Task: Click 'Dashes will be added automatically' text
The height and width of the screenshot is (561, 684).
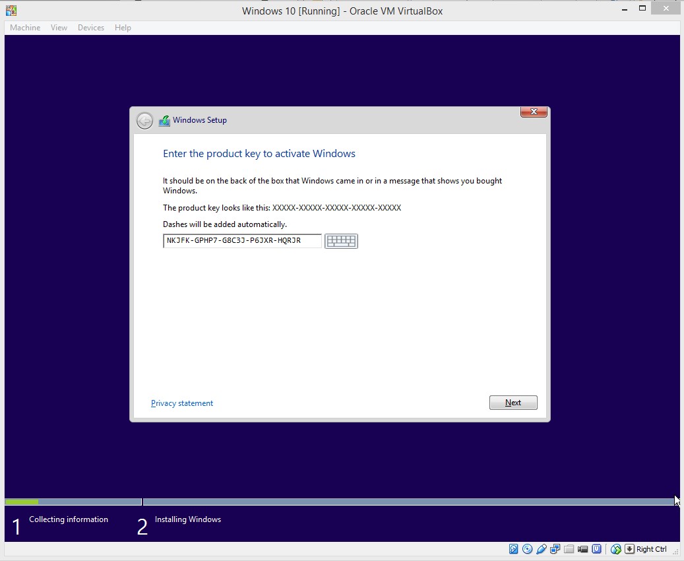Action: [x=225, y=224]
